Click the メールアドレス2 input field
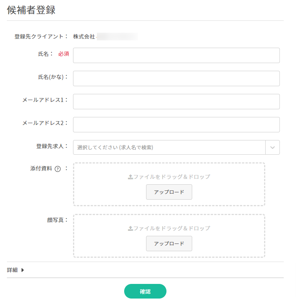Image resolution: width=296 pixels, height=307 pixels. [176, 125]
